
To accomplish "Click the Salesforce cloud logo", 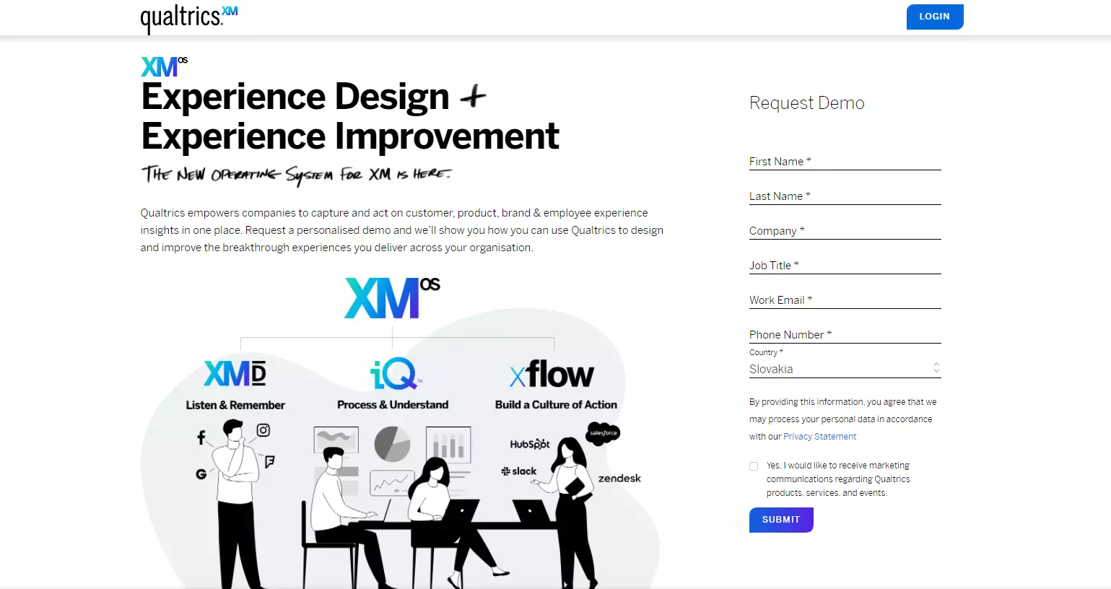I will click(x=602, y=433).
